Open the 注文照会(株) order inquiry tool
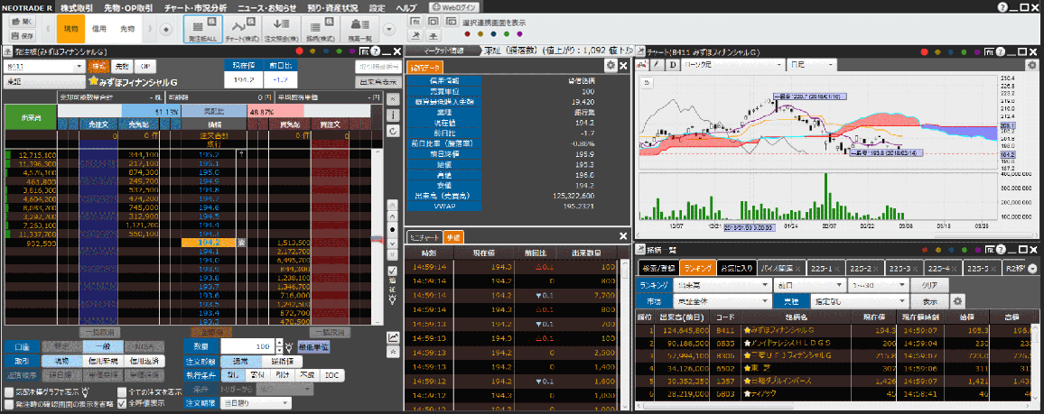 pos(281,29)
